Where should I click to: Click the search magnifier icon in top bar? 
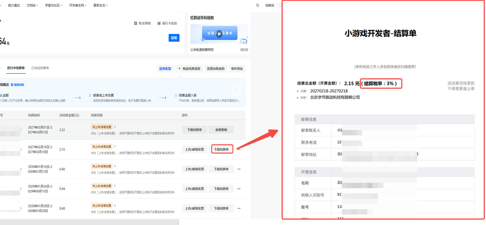click(x=257, y=5)
